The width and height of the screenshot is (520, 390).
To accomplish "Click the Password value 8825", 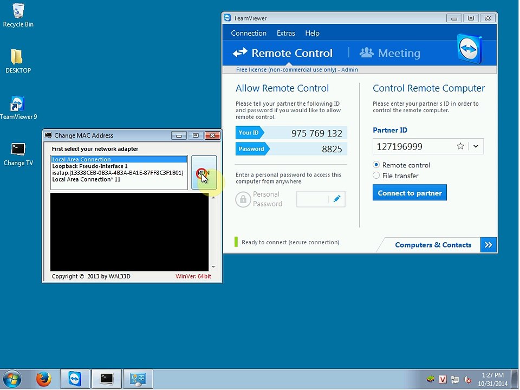I will (332, 149).
